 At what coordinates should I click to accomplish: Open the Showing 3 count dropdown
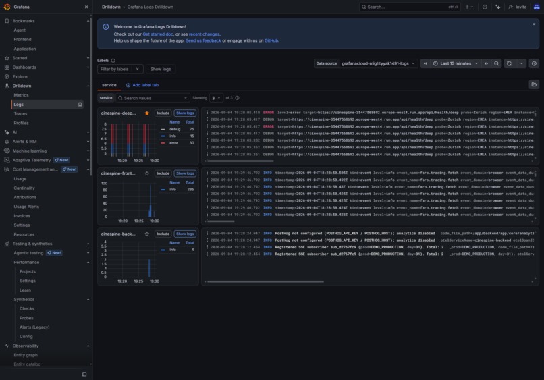tap(216, 98)
